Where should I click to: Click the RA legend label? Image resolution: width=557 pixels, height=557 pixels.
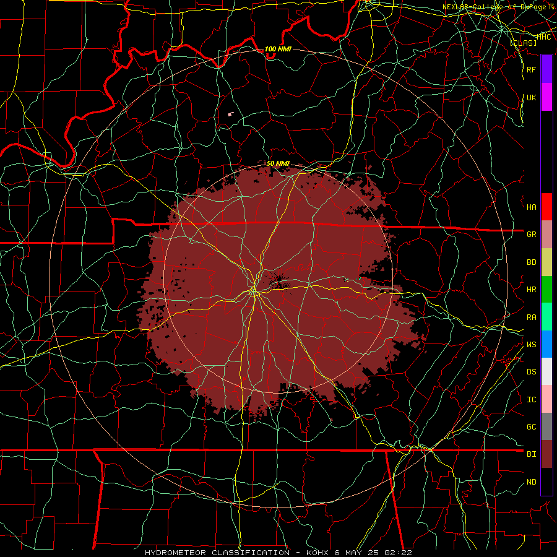pos(531,317)
